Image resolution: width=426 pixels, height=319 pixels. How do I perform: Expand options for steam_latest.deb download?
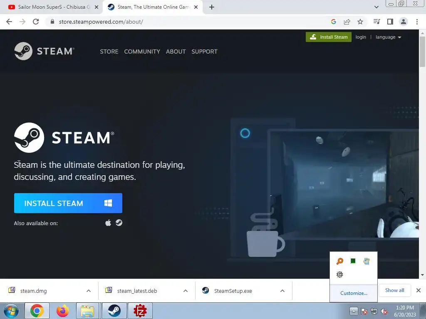186,291
